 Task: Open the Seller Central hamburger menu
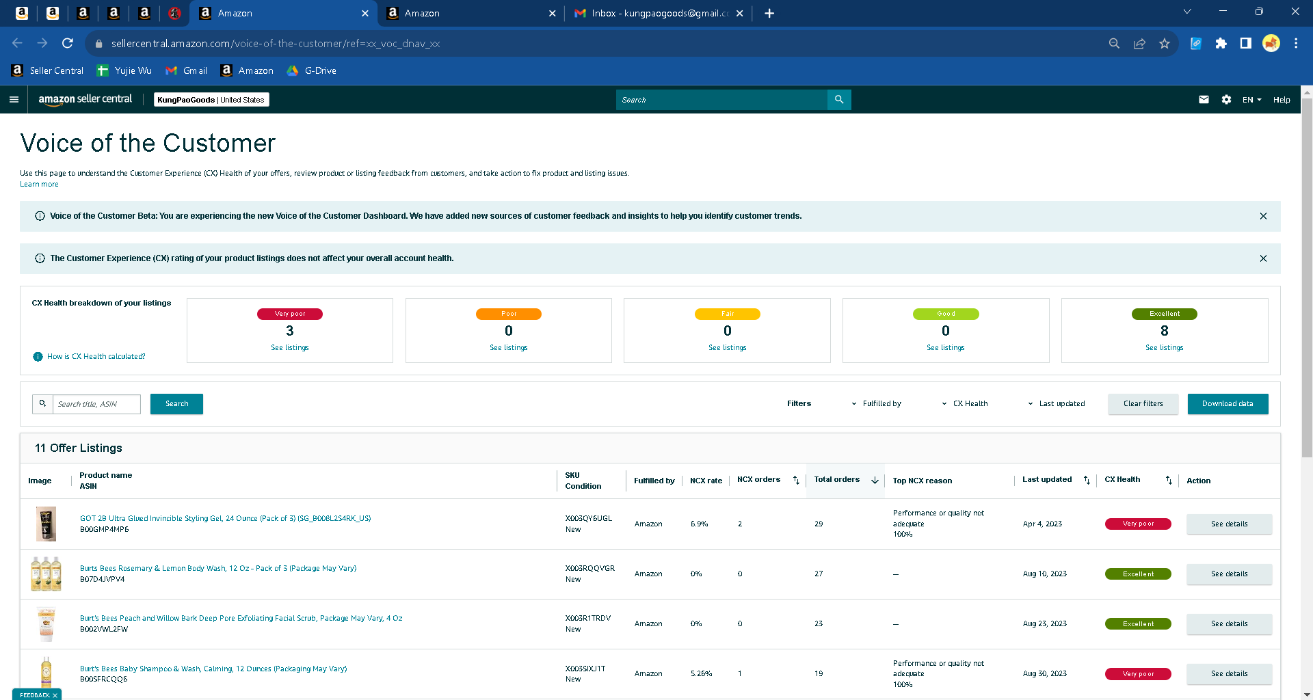[x=14, y=100]
